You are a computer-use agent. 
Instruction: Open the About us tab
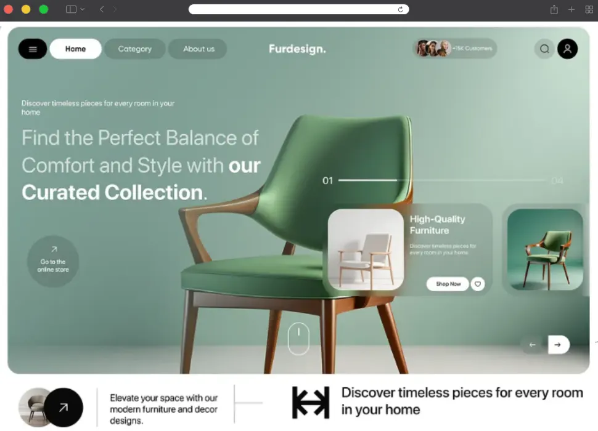click(x=199, y=49)
